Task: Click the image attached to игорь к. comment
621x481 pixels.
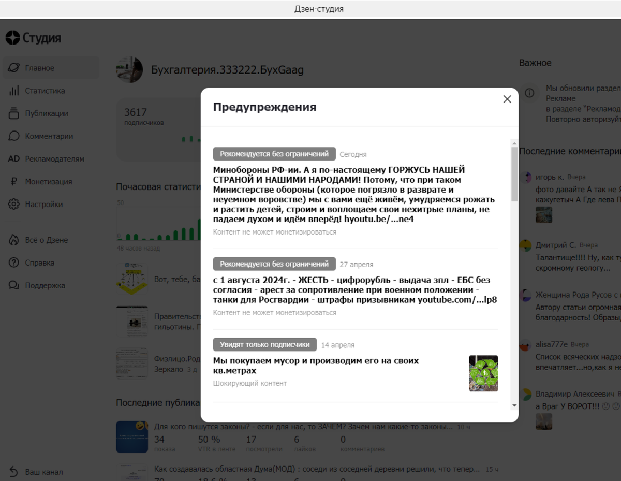Action: 544,215
